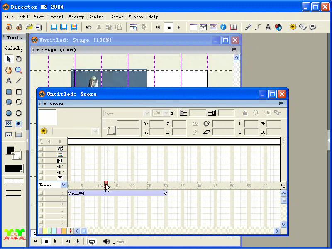Open the blend percentage dropdown
332x249 pixels.
[x=166, y=113]
